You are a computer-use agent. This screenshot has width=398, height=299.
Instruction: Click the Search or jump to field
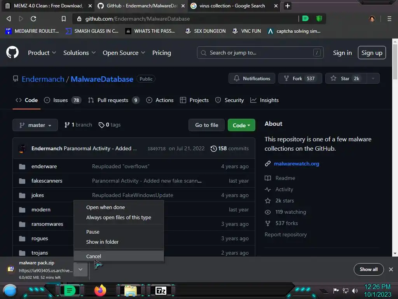tap(260, 53)
